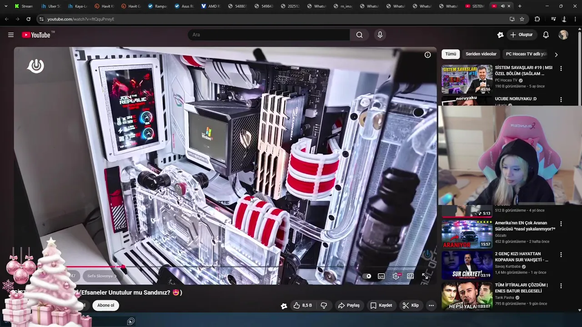Open options for 2 GENÇ KIZI video
Image resolution: width=582 pixels, height=327 pixels.
point(561,255)
